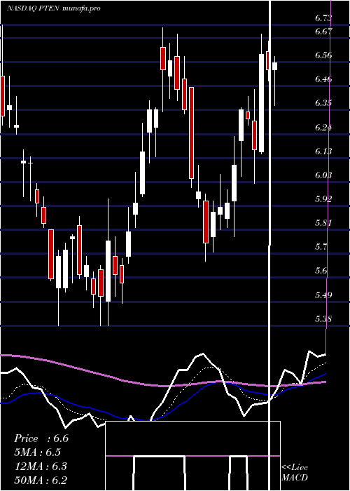The width and height of the screenshot is (350, 491).
Task: Click the <<Live MACD label
Action: 295,472
